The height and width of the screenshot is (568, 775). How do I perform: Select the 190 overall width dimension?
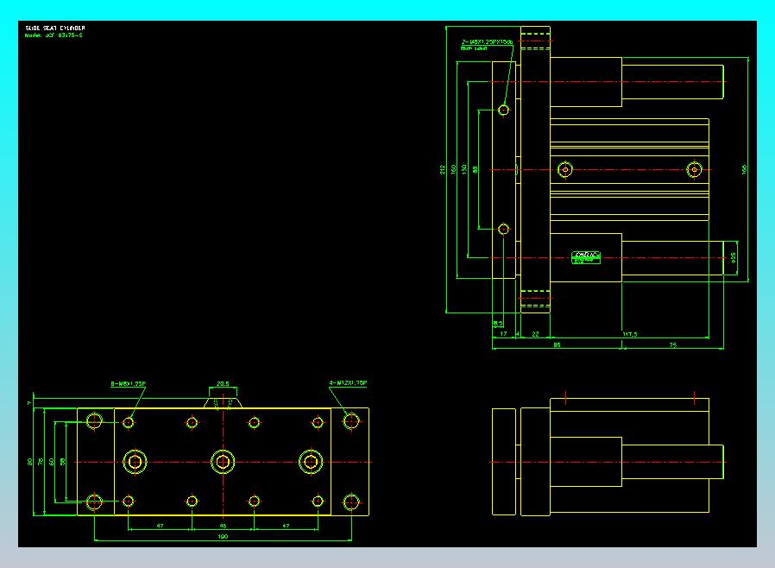223,536
